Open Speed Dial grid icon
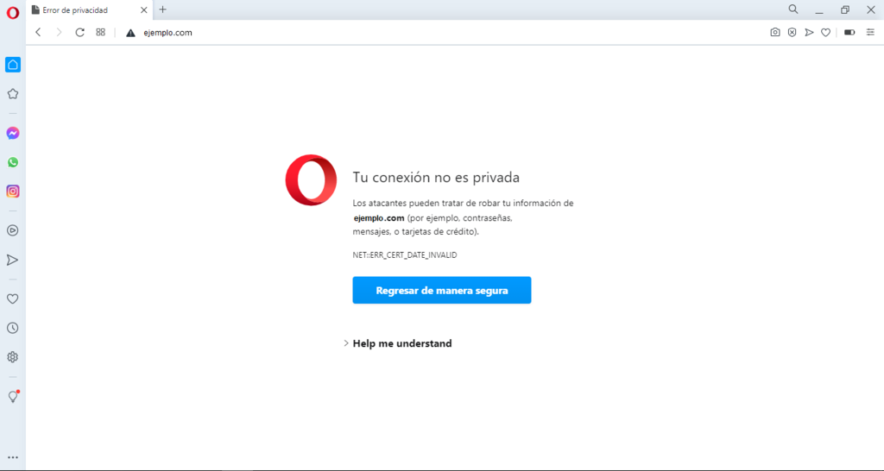The width and height of the screenshot is (884, 471). coord(100,33)
